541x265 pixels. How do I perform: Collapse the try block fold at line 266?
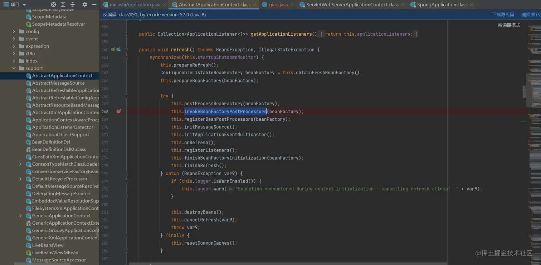126,96
